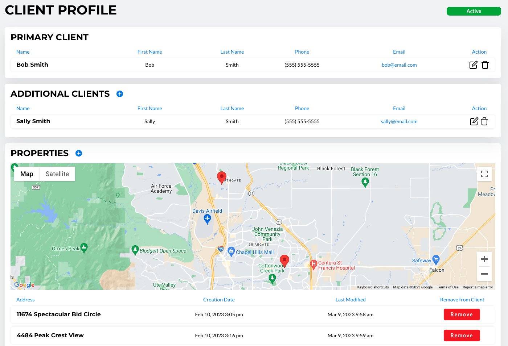Zoom out on the map
508x346 pixels.
[x=484, y=274]
